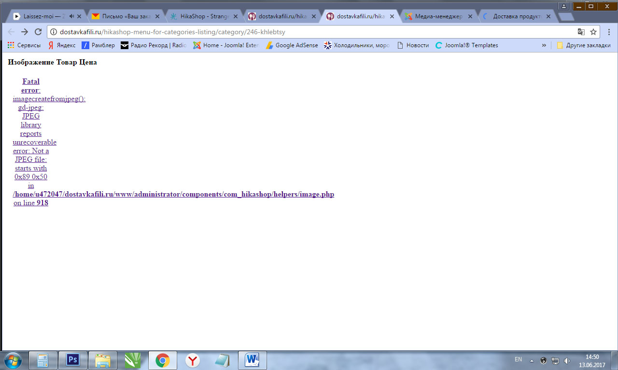
Task: Open Yandex Browser from the taskbar
Action: click(x=192, y=360)
